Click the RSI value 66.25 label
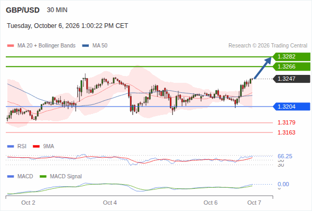 pyautogui.click(x=285, y=156)
